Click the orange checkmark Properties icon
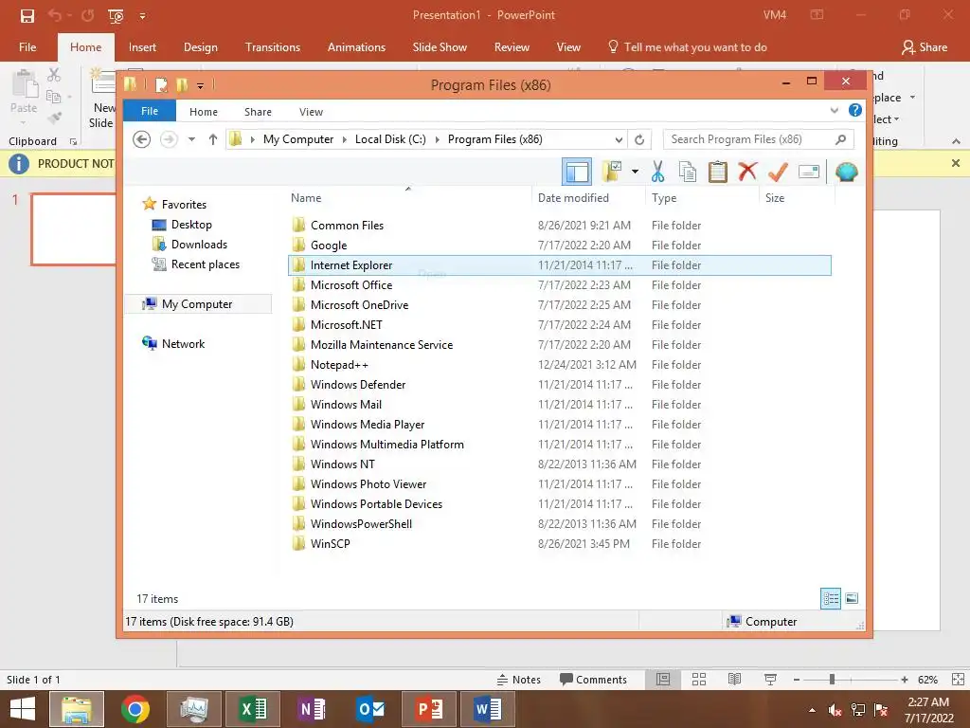The image size is (970, 728). (778, 172)
